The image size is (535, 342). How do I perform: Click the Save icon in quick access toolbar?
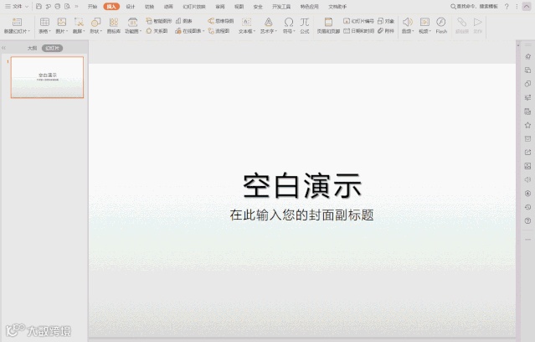(39, 7)
